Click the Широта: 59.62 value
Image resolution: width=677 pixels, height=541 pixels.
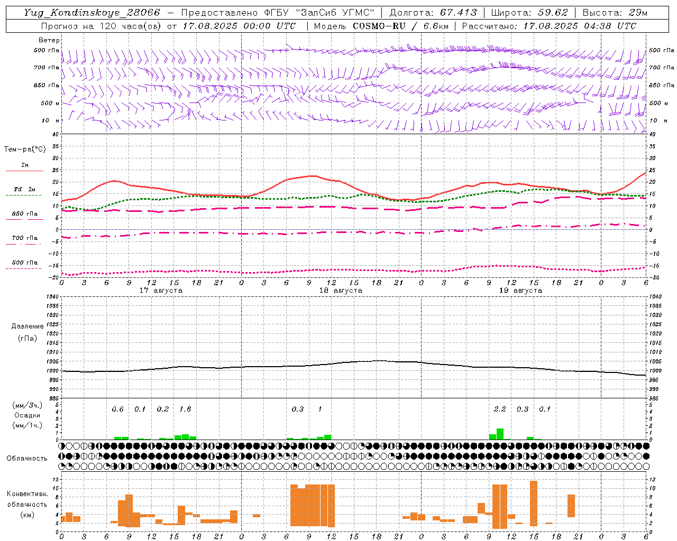pyautogui.click(x=529, y=13)
